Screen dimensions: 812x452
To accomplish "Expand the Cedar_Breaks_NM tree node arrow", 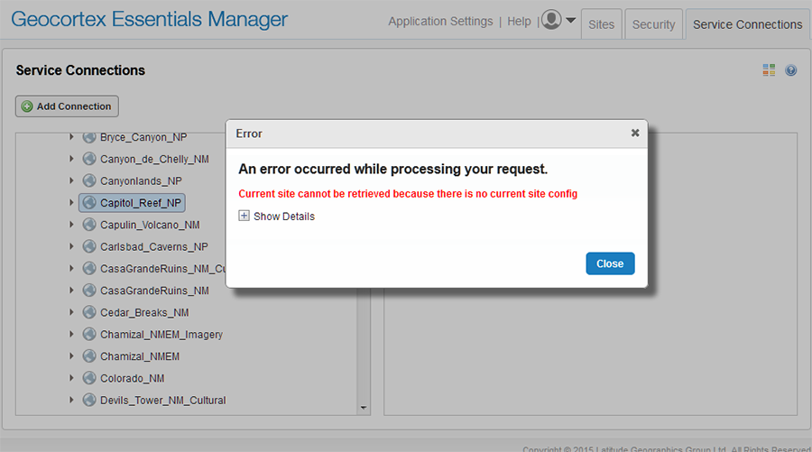I will pyautogui.click(x=71, y=312).
